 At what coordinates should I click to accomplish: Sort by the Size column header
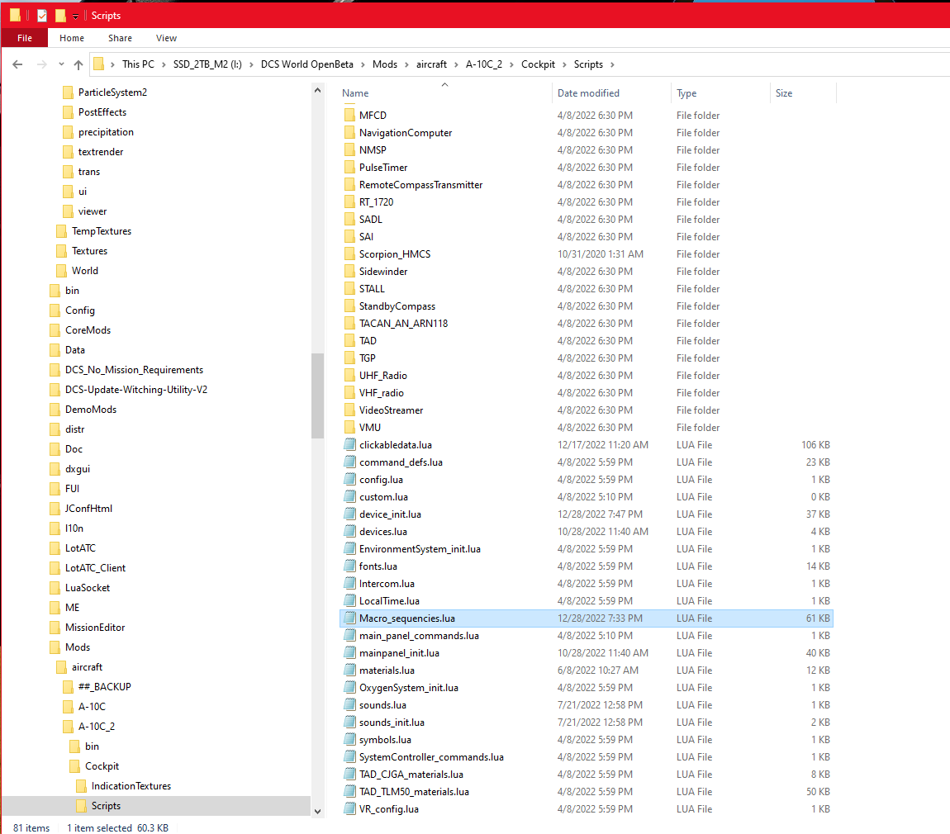[784, 93]
